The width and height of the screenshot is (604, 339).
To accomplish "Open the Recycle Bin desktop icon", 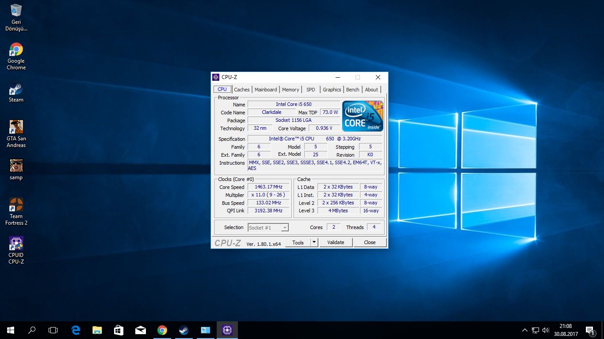I will [x=16, y=18].
